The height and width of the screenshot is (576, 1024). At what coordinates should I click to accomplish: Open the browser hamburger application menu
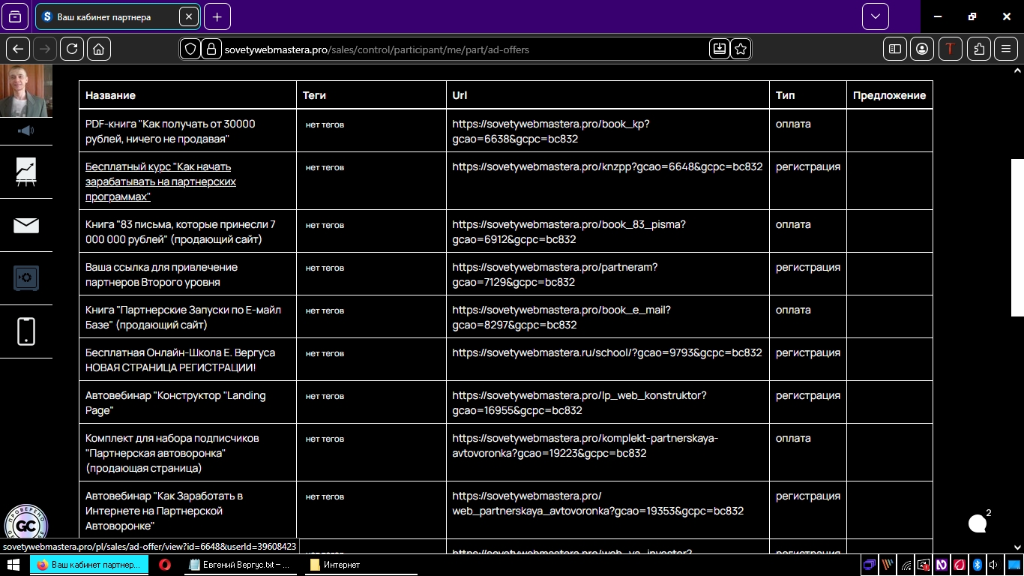(1006, 49)
